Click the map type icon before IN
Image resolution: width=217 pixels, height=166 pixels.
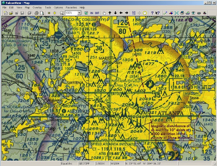86,13
